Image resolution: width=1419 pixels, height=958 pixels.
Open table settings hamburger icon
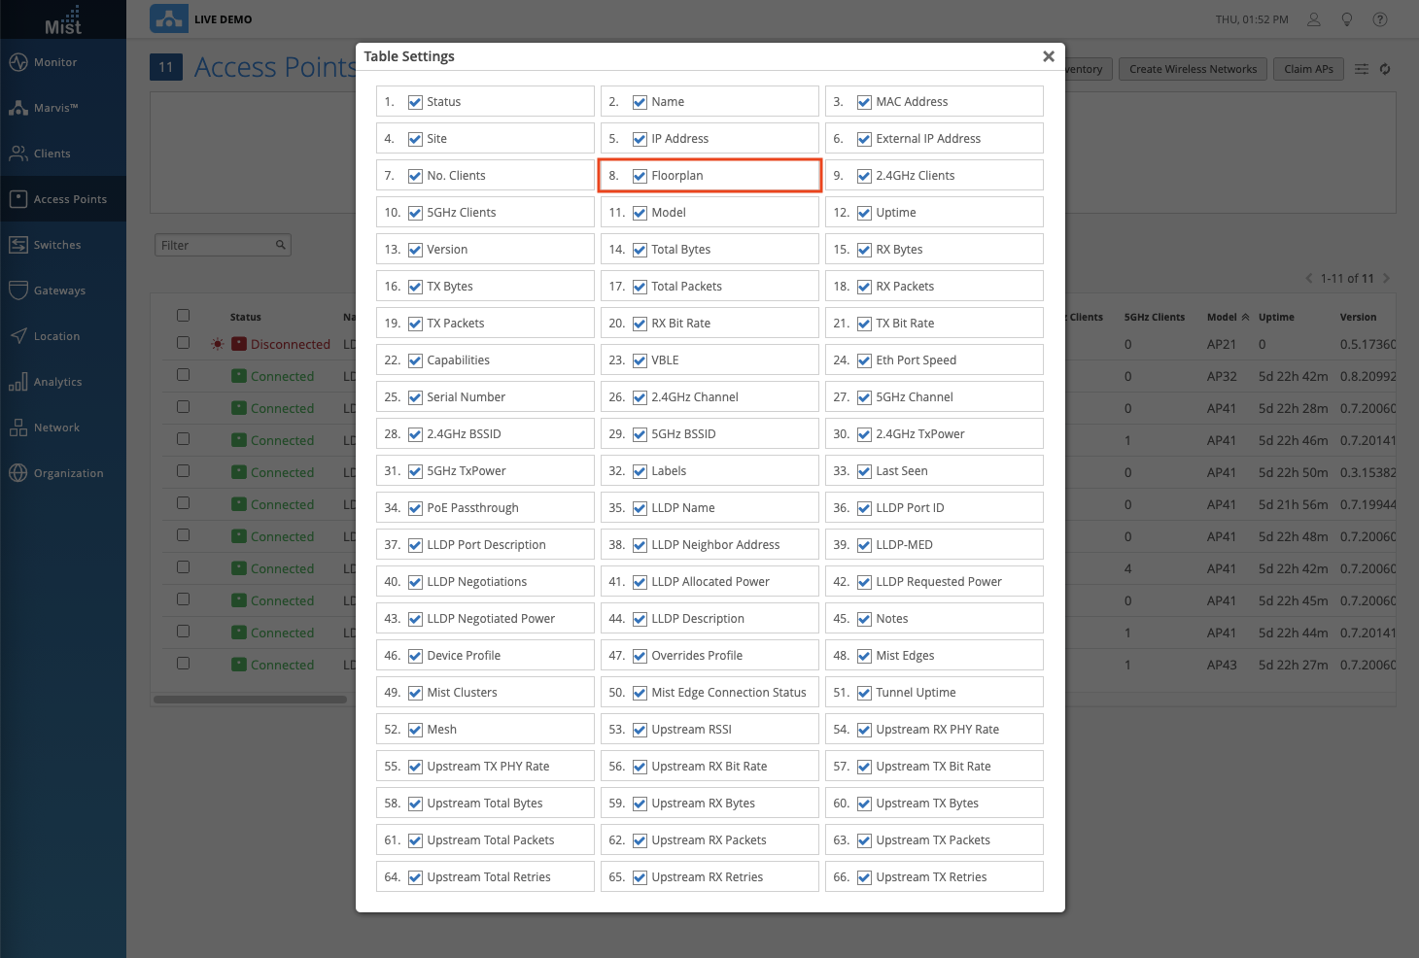[1362, 69]
